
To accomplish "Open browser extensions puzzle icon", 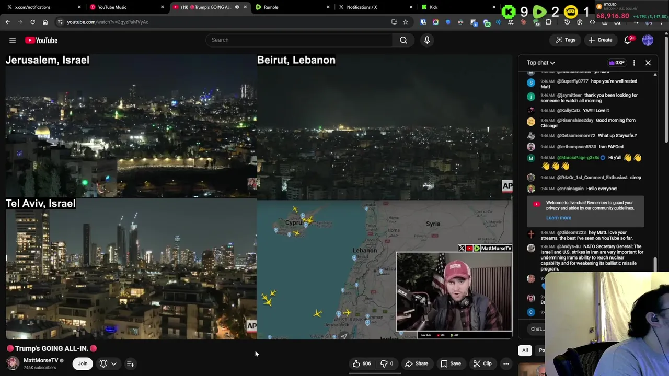I will pos(548,22).
